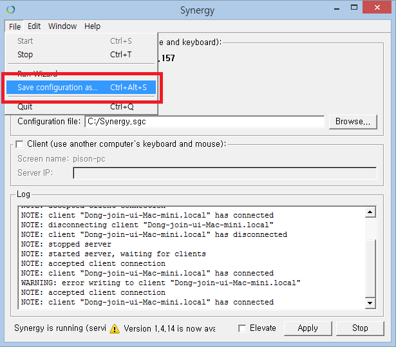
Task: Open the Help menu
Action: (x=92, y=26)
